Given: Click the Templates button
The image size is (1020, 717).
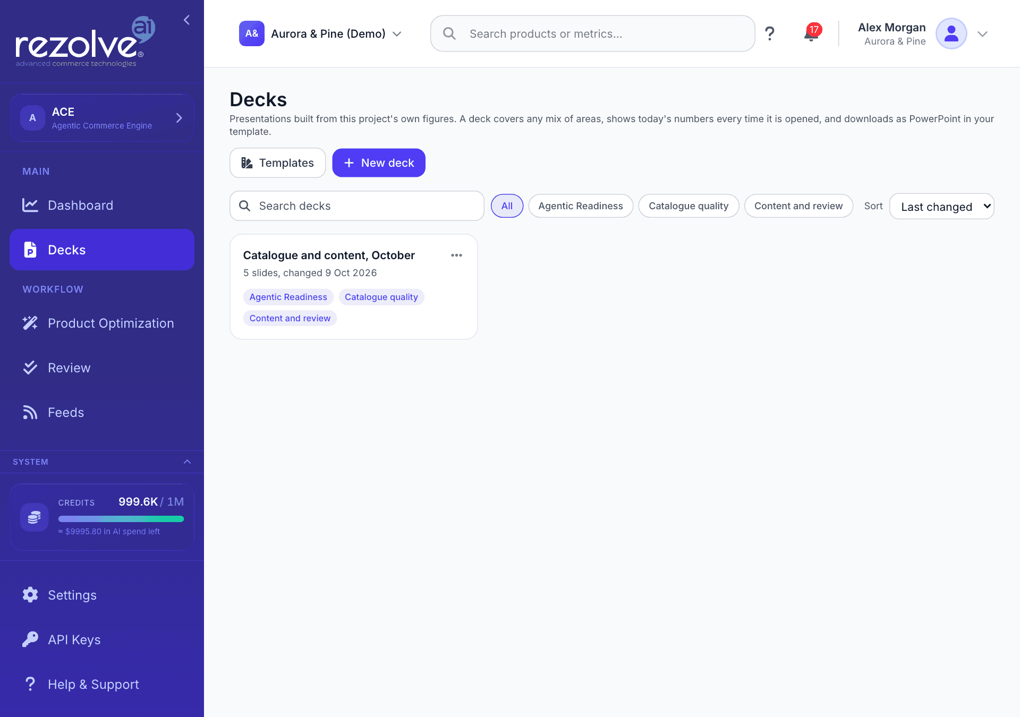Looking at the screenshot, I should (x=277, y=163).
